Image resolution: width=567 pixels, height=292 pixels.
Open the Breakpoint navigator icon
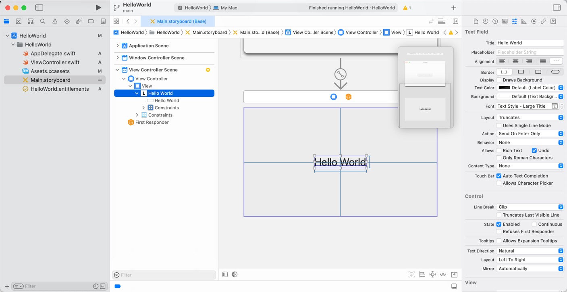[91, 21]
